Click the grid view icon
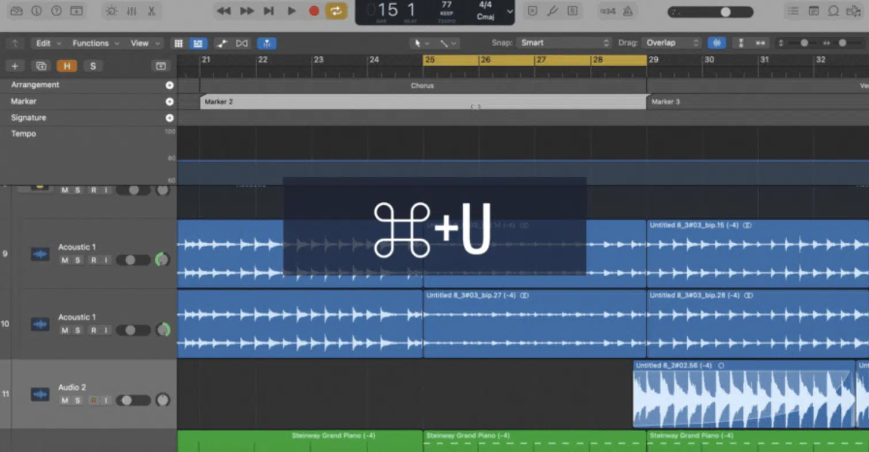This screenshot has height=452, width=869. 178,43
